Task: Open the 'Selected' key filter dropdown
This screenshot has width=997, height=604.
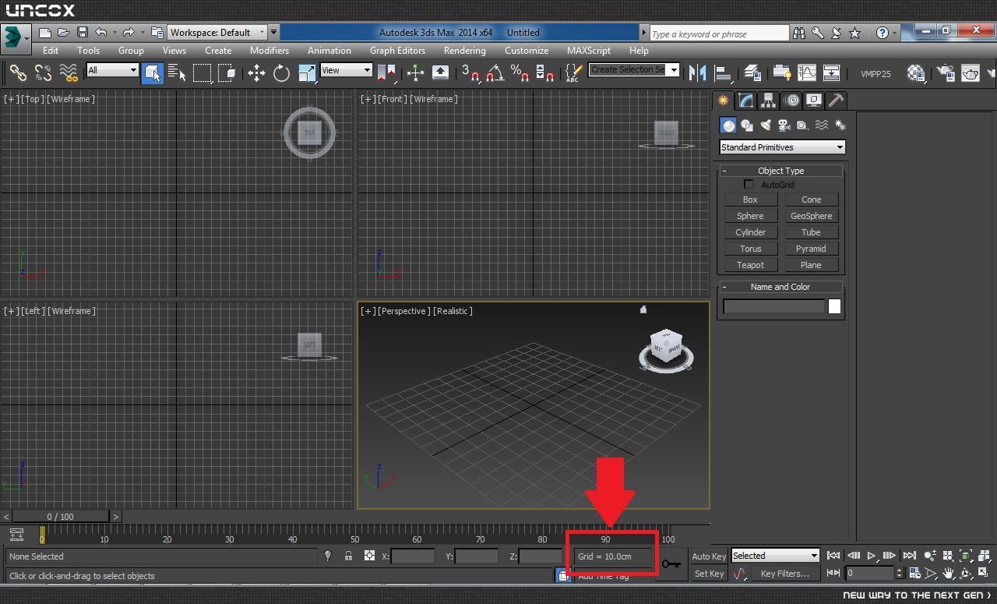Action: [x=775, y=556]
